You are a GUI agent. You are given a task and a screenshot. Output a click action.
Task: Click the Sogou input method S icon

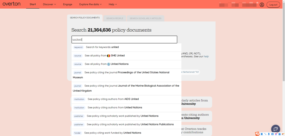point(257,134)
